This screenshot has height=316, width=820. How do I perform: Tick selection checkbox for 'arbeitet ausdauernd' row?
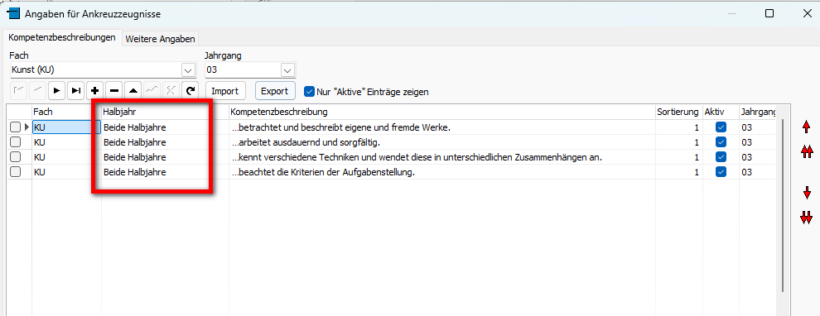click(x=15, y=142)
